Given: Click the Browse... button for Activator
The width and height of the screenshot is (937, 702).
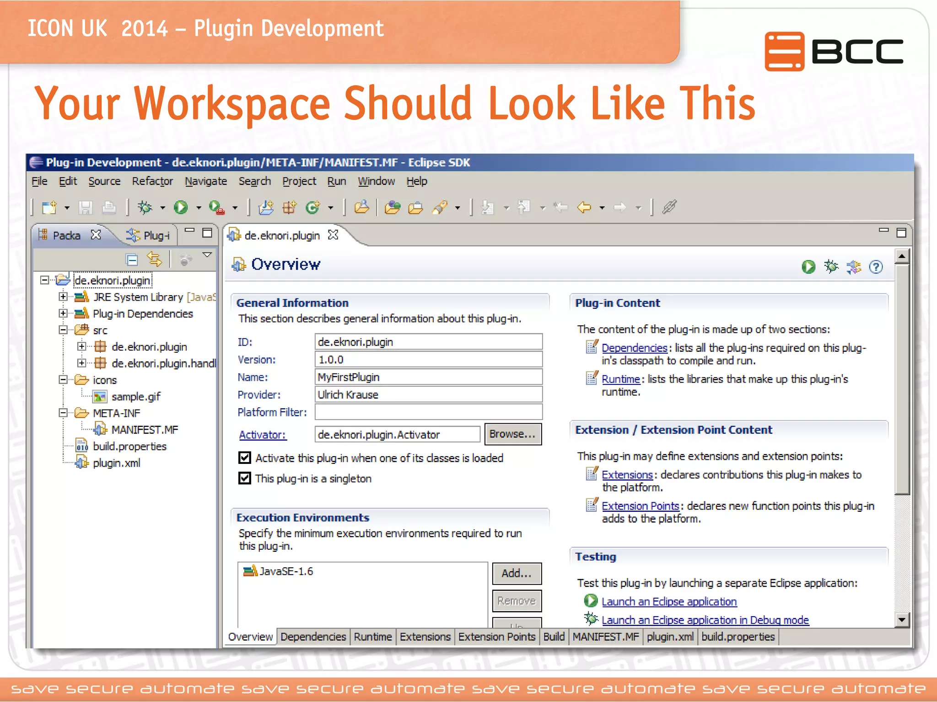Looking at the screenshot, I should click(512, 434).
